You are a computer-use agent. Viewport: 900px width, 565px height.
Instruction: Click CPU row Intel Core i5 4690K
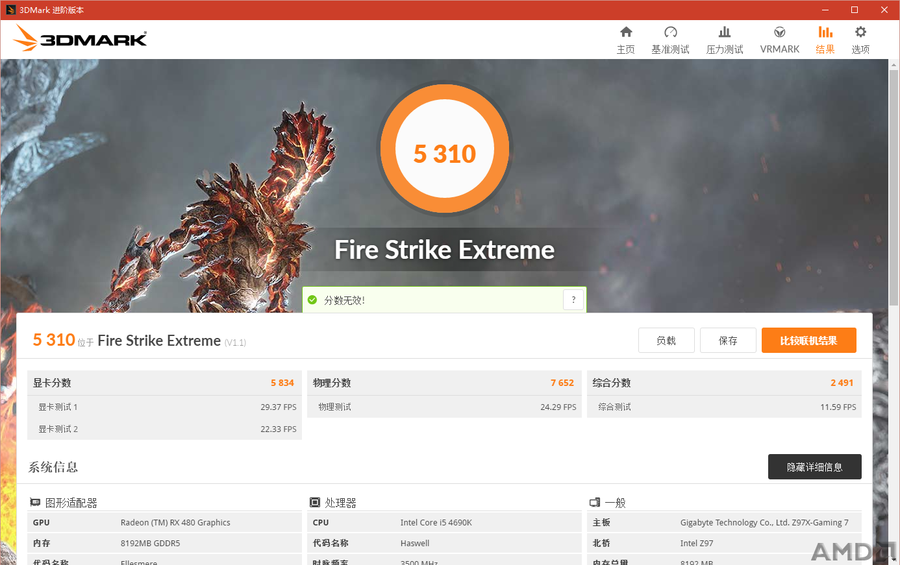tap(444, 522)
